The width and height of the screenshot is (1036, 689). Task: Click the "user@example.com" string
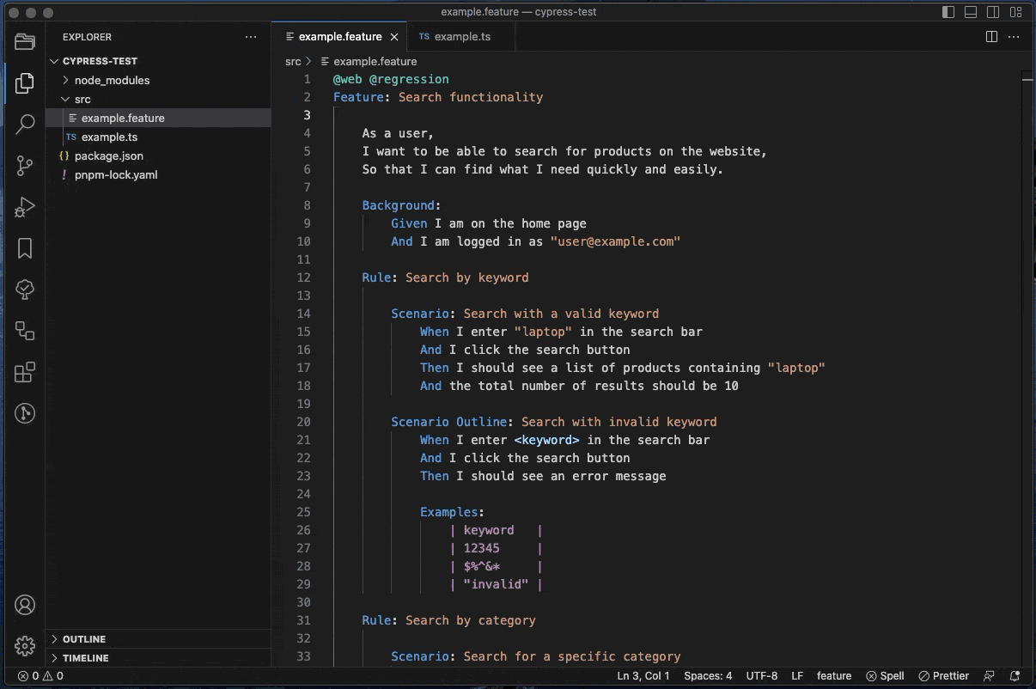615,241
